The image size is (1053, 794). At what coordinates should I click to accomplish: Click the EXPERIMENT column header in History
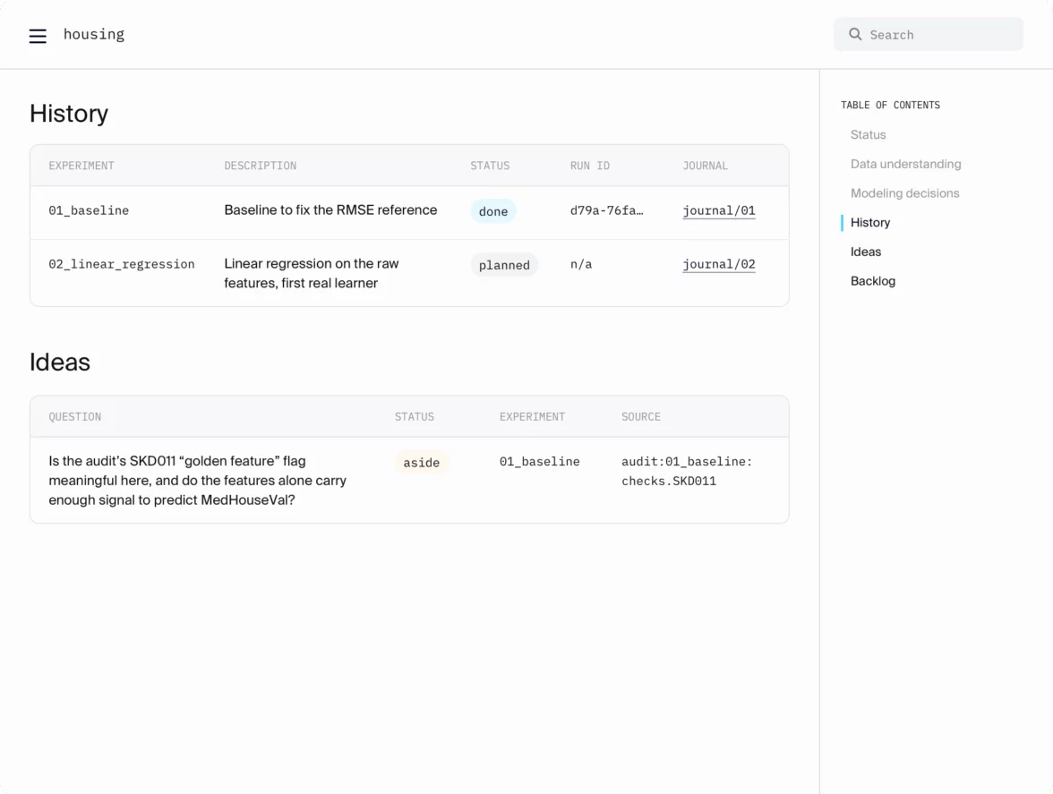pos(81,166)
